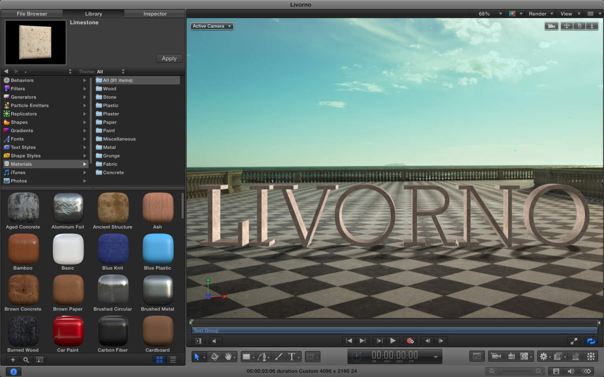Click the camera icon above the canvas
This screenshot has height=377, width=604.
click(551, 25)
